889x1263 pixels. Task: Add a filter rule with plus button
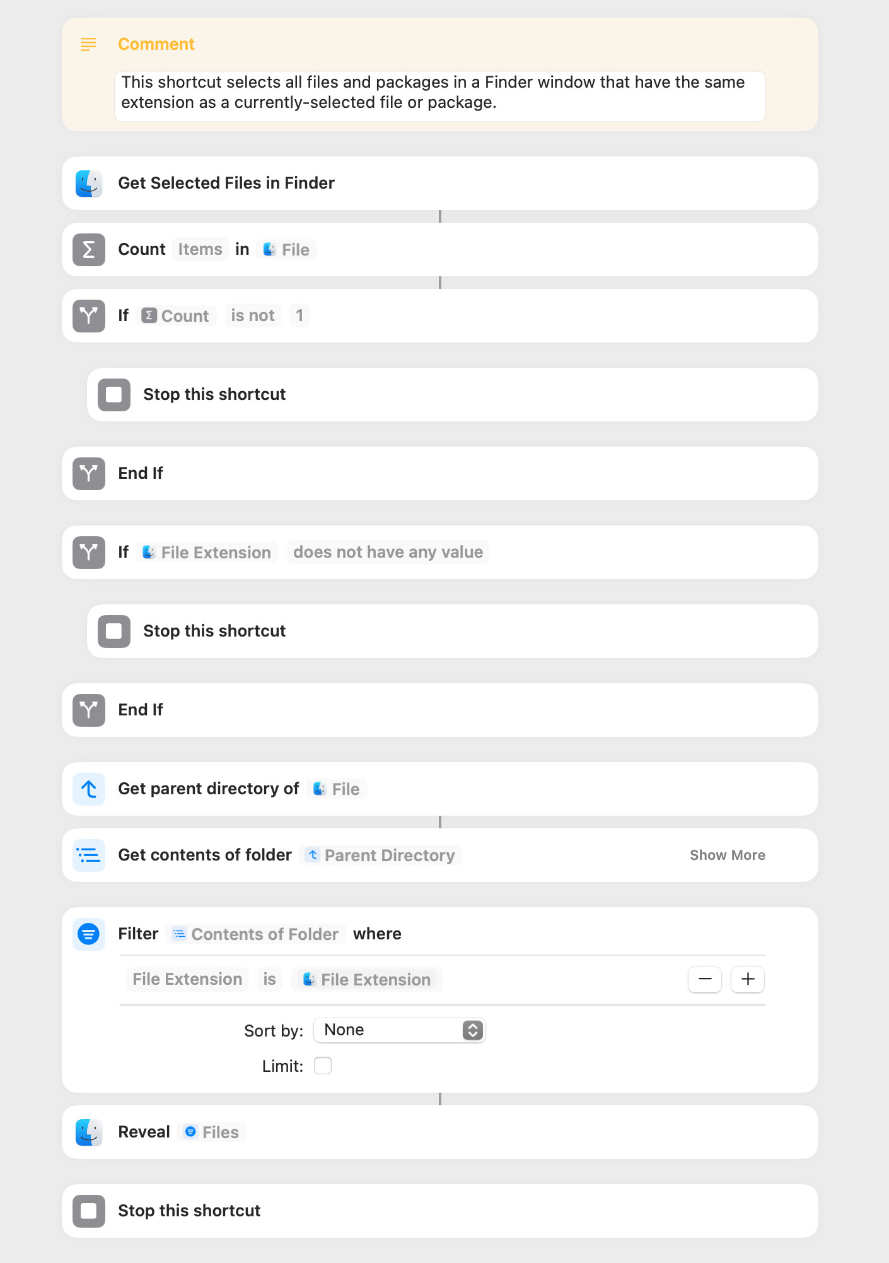click(748, 979)
